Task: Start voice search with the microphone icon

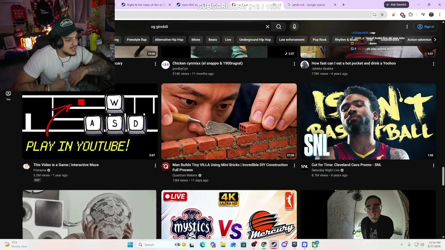Action: point(294,27)
